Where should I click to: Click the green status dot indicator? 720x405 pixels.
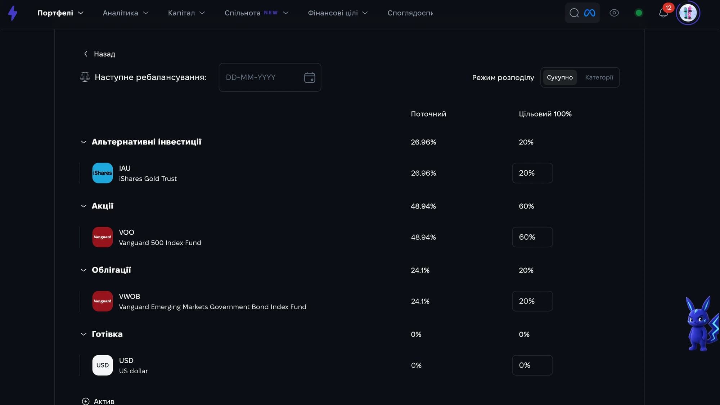pos(639,13)
